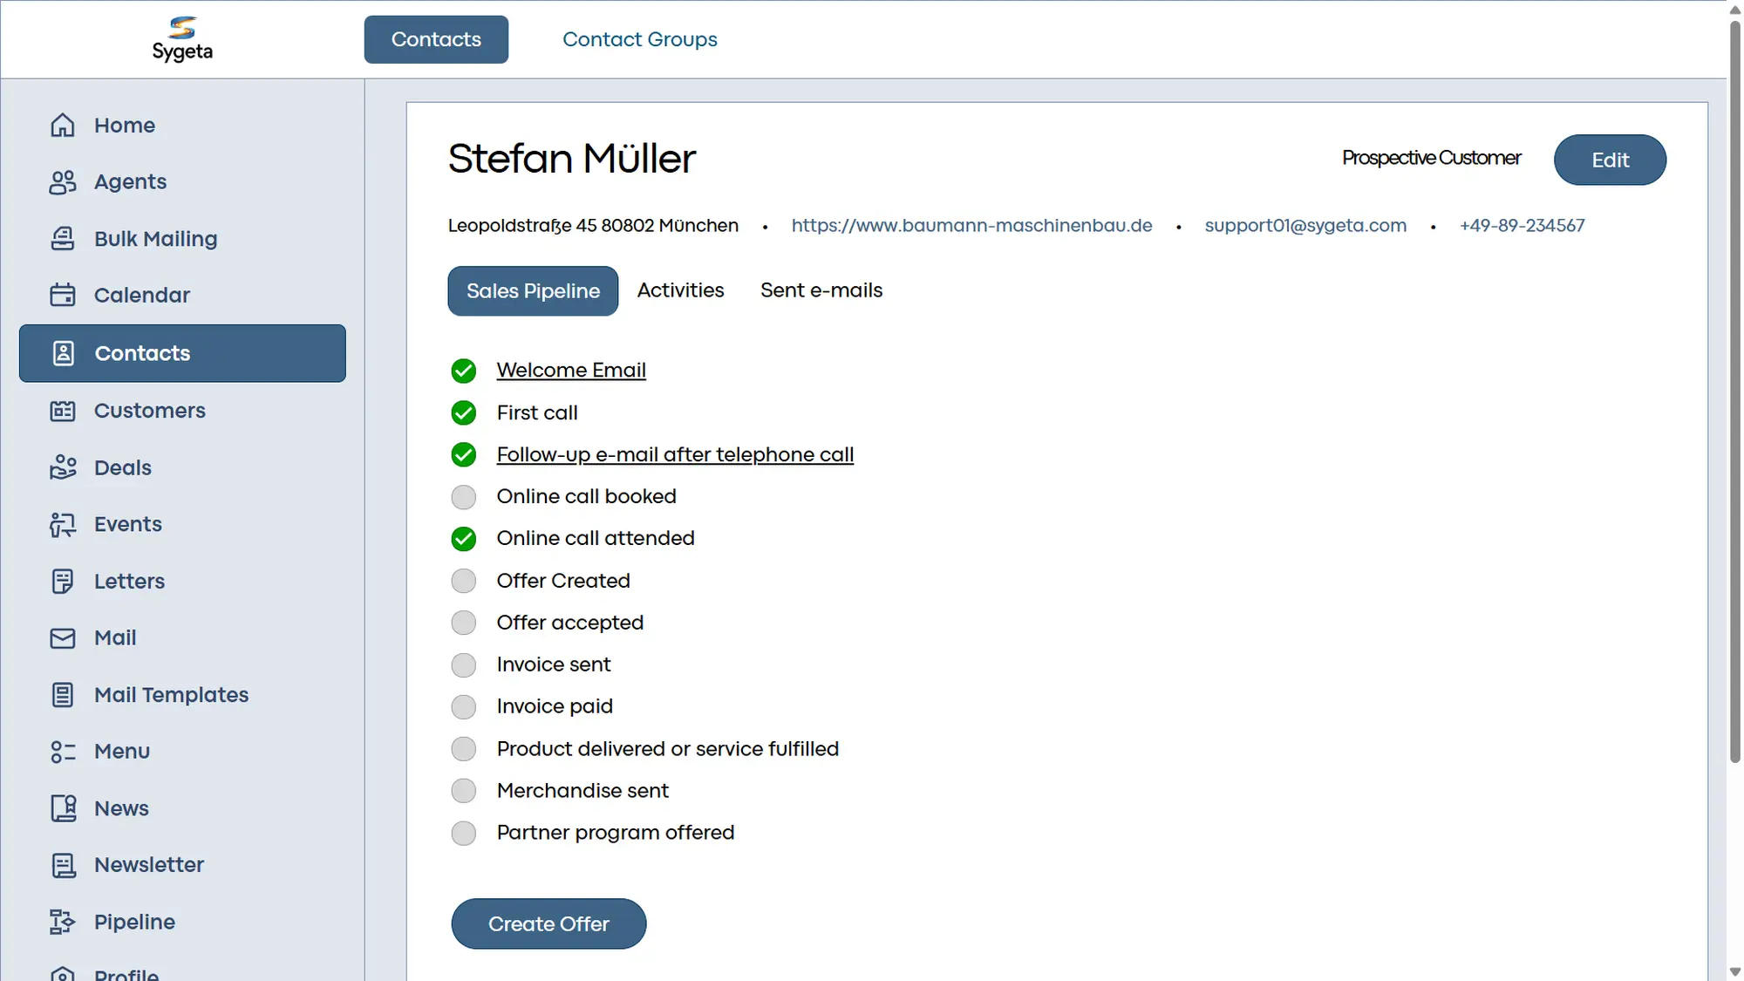Toggle the Invoice sent stage
Screen dimensions: 1744x981
463,664
